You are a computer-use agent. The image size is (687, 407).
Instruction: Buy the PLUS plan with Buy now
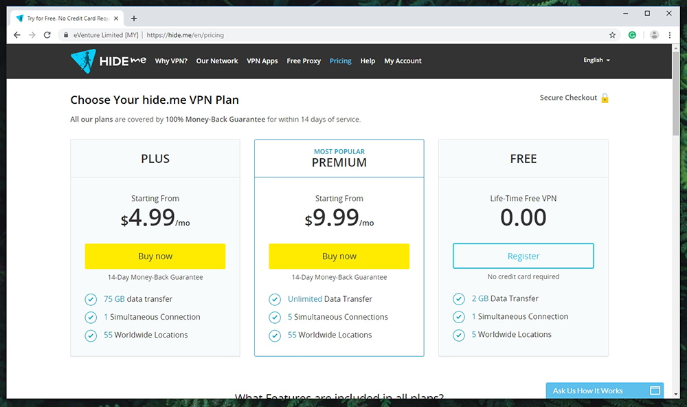(155, 256)
